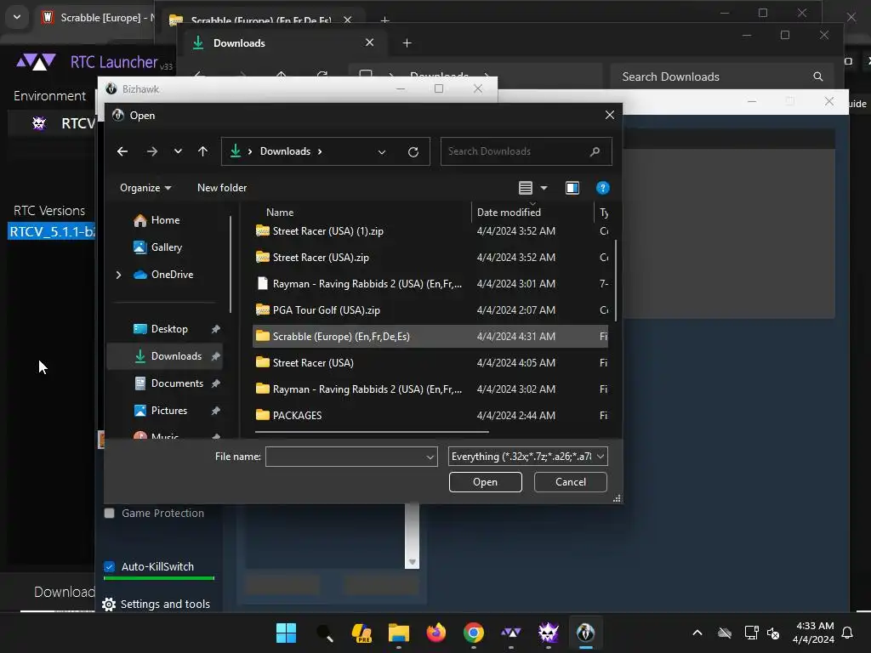Change the file view layout icon
The height and width of the screenshot is (653, 871).
click(x=526, y=188)
